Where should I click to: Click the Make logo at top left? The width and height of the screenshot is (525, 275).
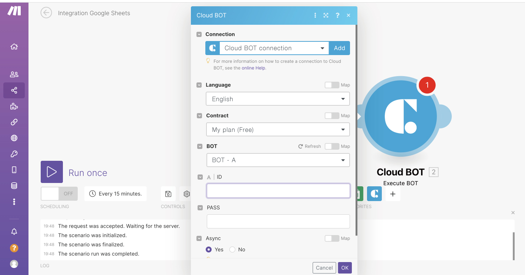point(14,11)
